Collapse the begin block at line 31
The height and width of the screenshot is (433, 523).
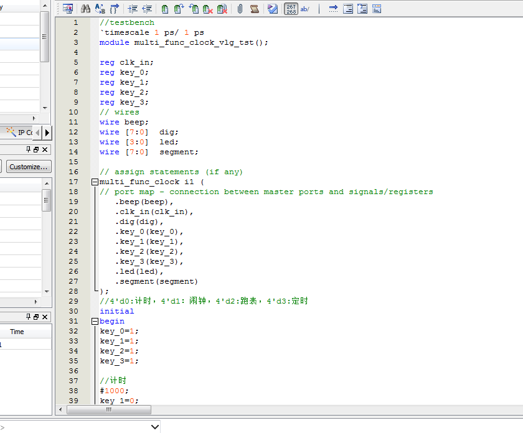tap(95, 321)
